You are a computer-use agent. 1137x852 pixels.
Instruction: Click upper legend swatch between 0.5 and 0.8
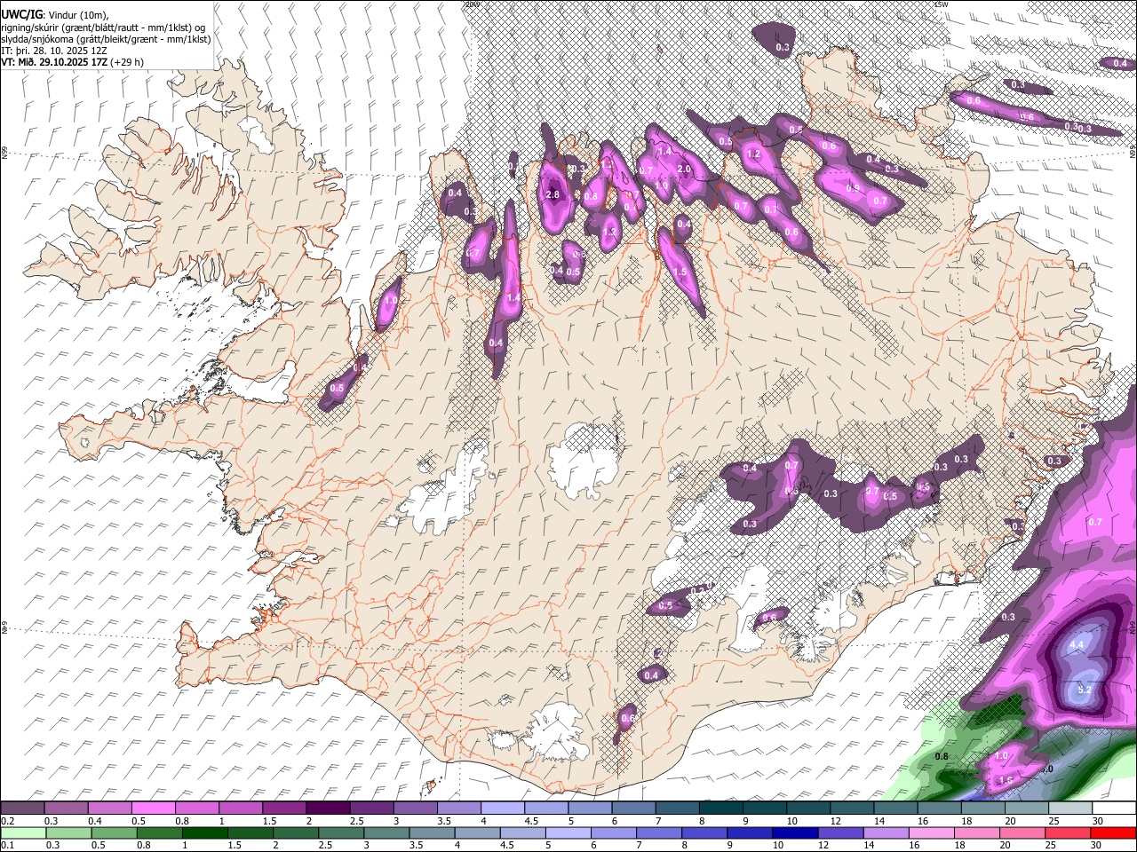click(x=153, y=808)
